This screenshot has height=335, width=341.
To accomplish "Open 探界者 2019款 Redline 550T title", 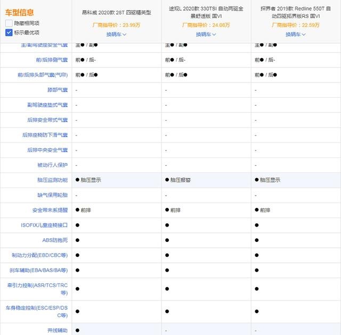I will click(x=296, y=12).
